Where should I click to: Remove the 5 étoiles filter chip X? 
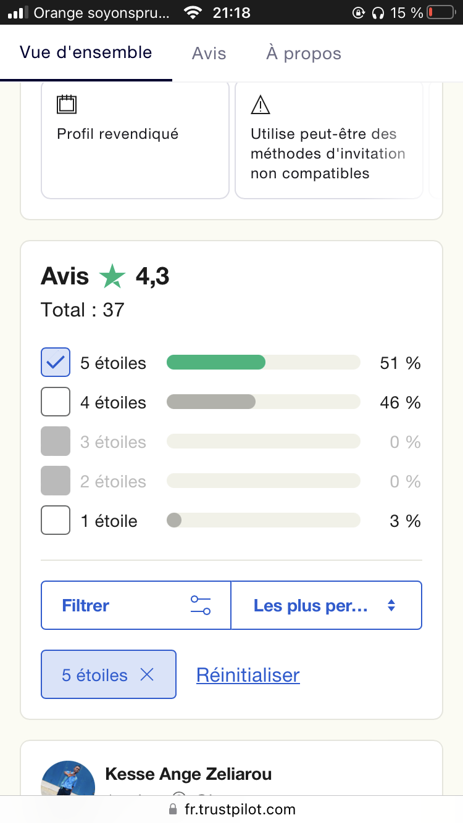point(147,675)
